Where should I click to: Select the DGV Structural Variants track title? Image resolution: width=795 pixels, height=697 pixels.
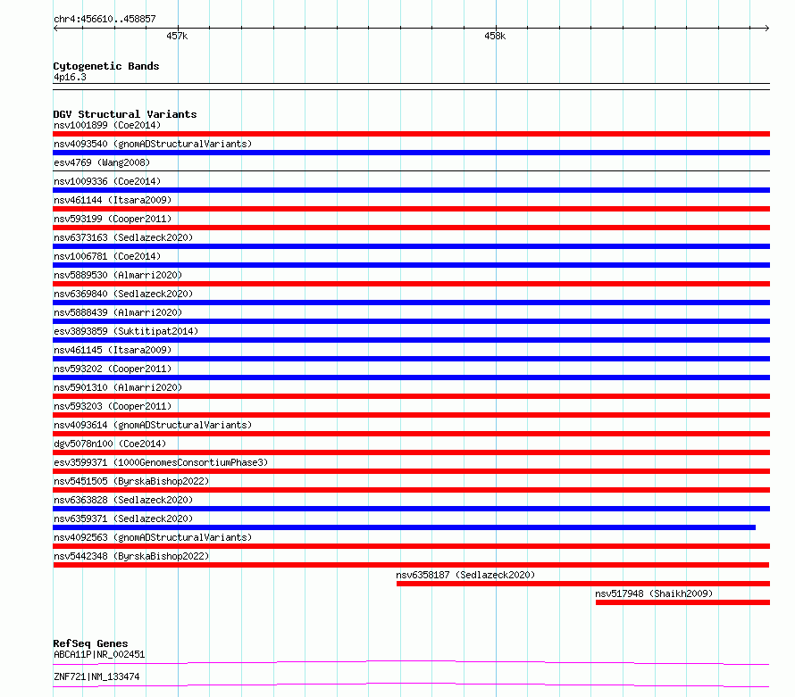[x=125, y=114]
